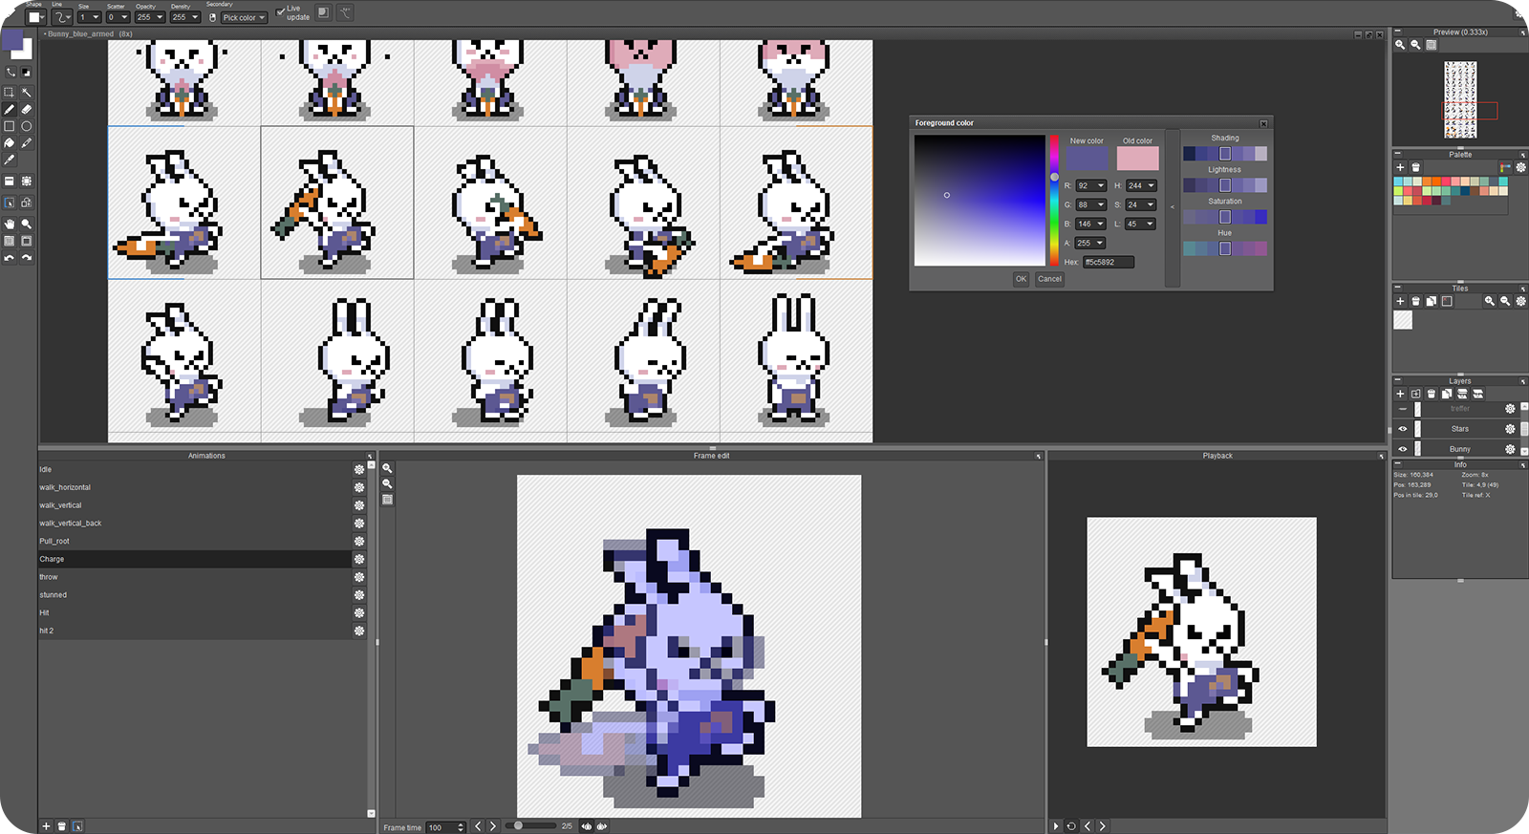The height and width of the screenshot is (834, 1529).
Task: Add a new color to Palette
Action: coord(1400,167)
